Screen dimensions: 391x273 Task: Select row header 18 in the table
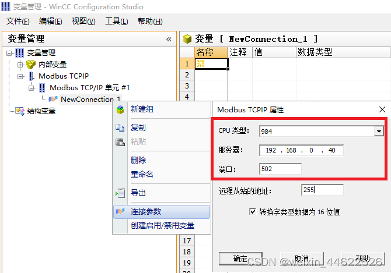pyautogui.click(x=187, y=251)
